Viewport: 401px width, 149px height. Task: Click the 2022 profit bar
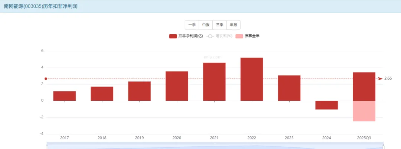click(252, 79)
